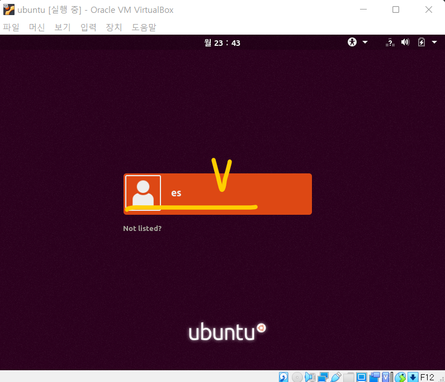
Task: Expand the system menu arrow
Action: [434, 43]
